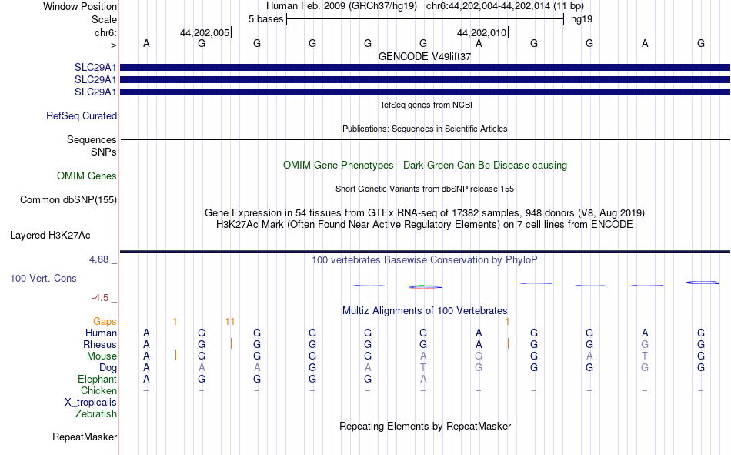Open the RefSeq Curated track label
The height and width of the screenshot is (455, 731).
81,115
